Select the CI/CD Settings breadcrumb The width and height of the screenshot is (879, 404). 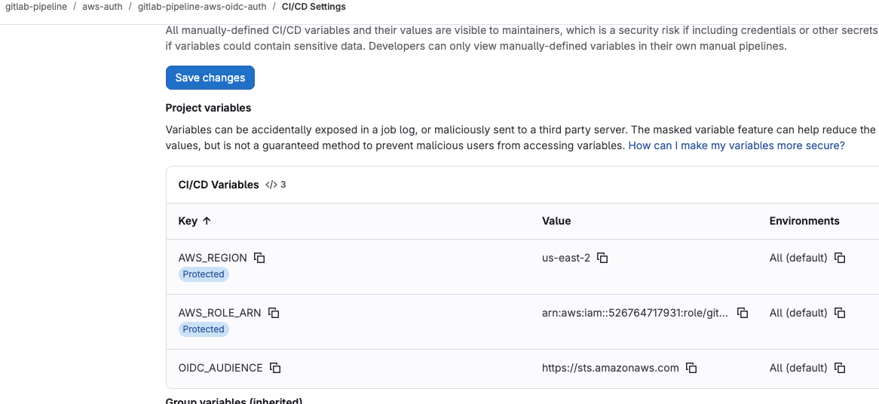click(314, 7)
